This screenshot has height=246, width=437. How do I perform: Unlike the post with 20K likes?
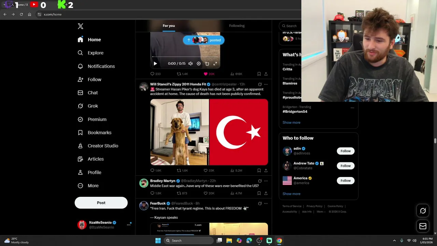(209, 74)
